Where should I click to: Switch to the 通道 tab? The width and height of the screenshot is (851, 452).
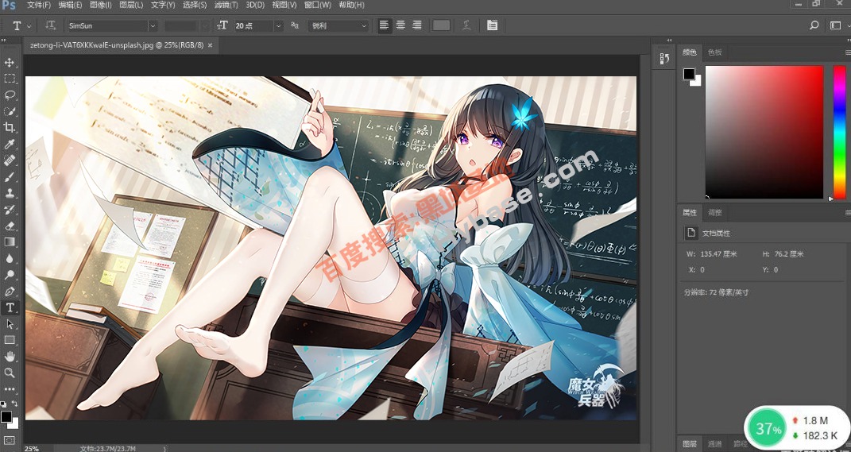715,444
